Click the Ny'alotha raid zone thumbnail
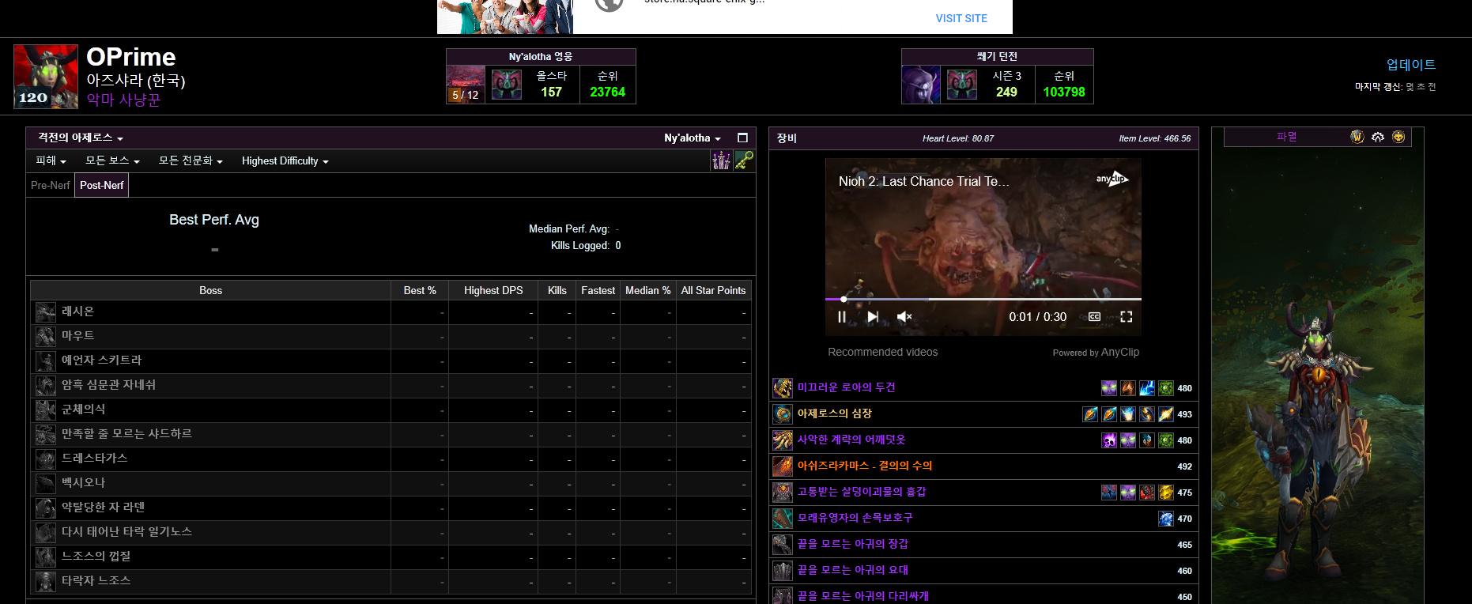 tap(466, 85)
